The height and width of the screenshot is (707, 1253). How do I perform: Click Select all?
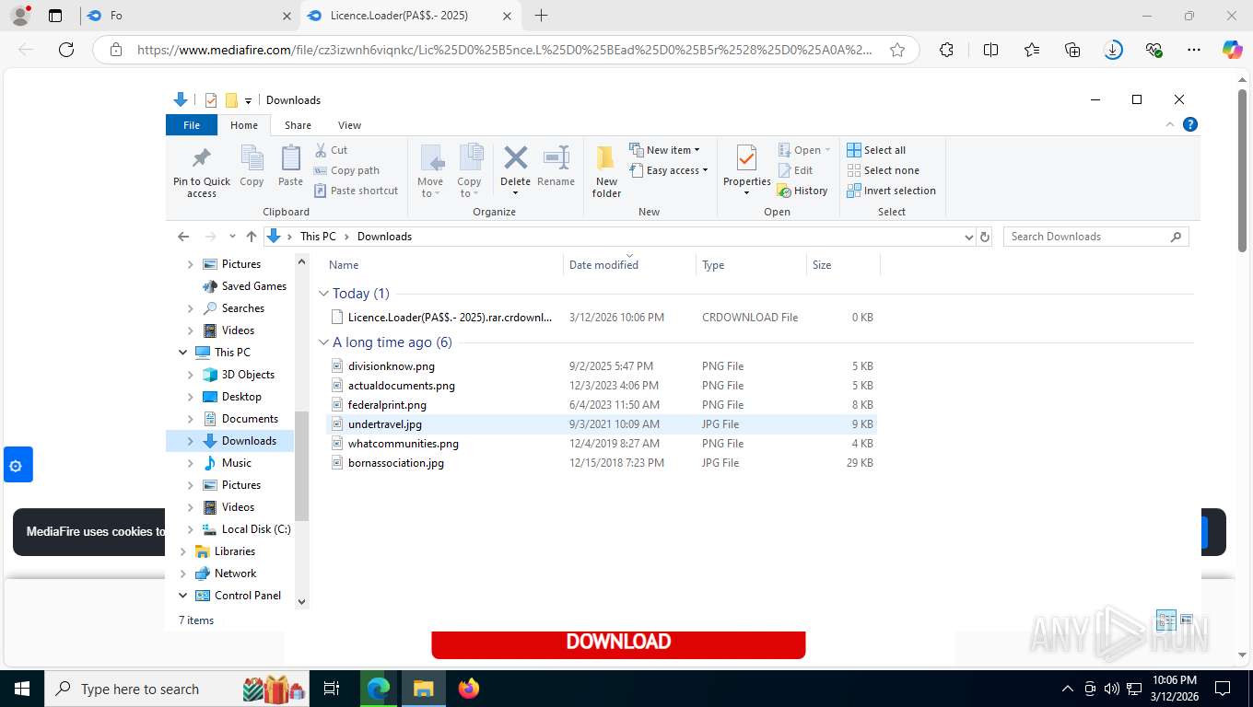876,150
